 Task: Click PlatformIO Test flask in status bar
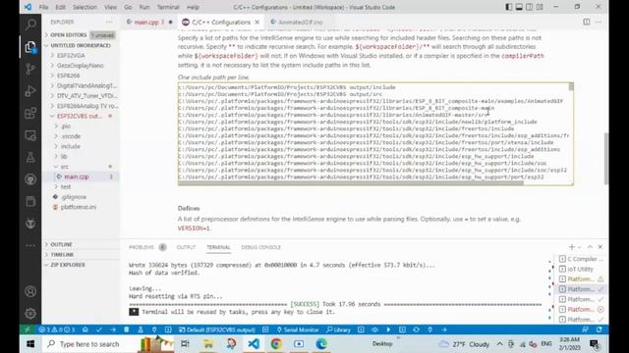(x=141, y=329)
